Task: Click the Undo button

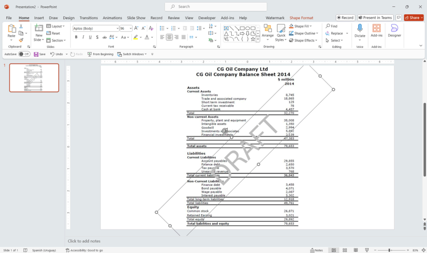Action: point(56,54)
